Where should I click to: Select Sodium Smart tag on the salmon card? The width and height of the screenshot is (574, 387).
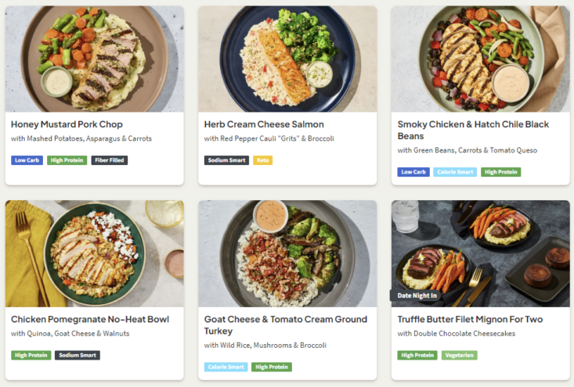click(227, 160)
